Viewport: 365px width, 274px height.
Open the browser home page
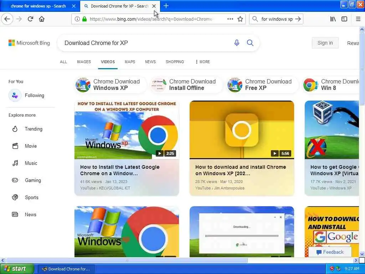coord(42,19)
